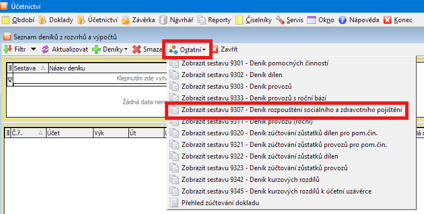Open the Ostatní dropdown menu
This screenshot has height=214, width=424.
187,49
